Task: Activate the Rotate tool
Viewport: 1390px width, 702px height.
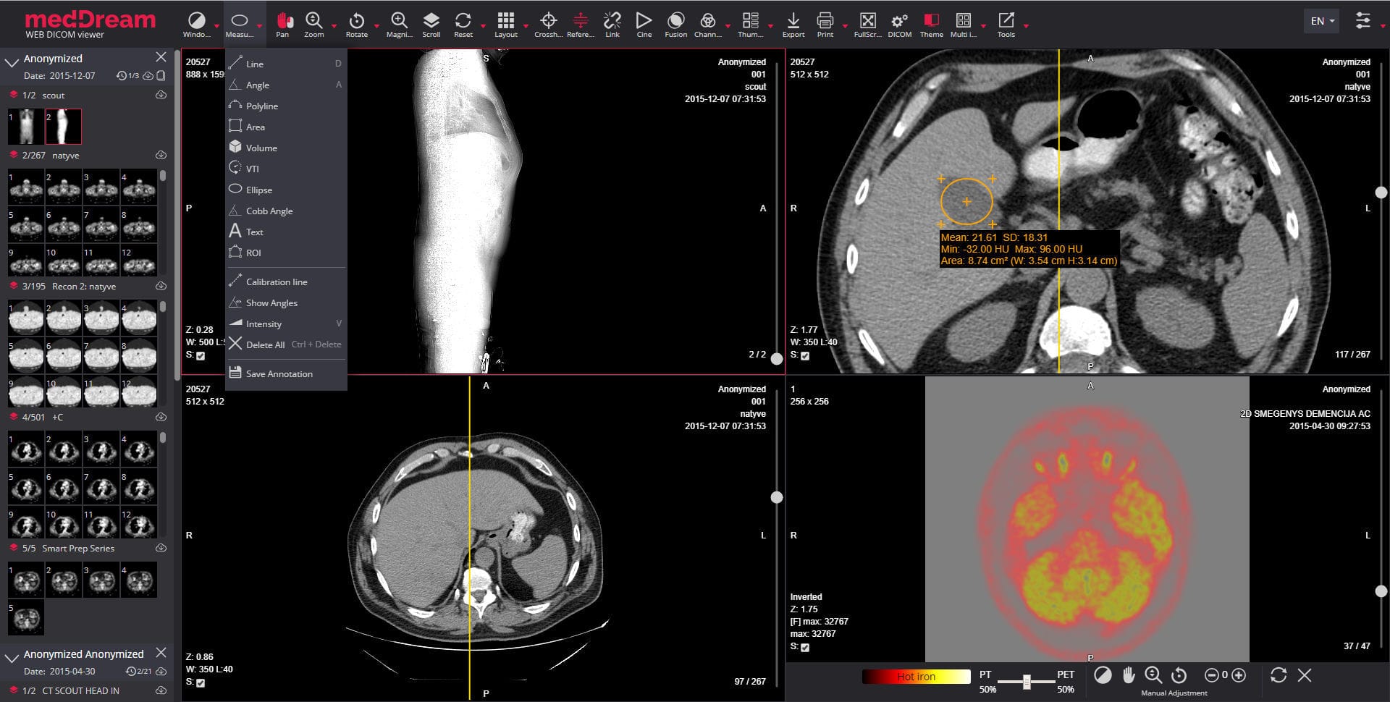Action: tap(358, 22)
